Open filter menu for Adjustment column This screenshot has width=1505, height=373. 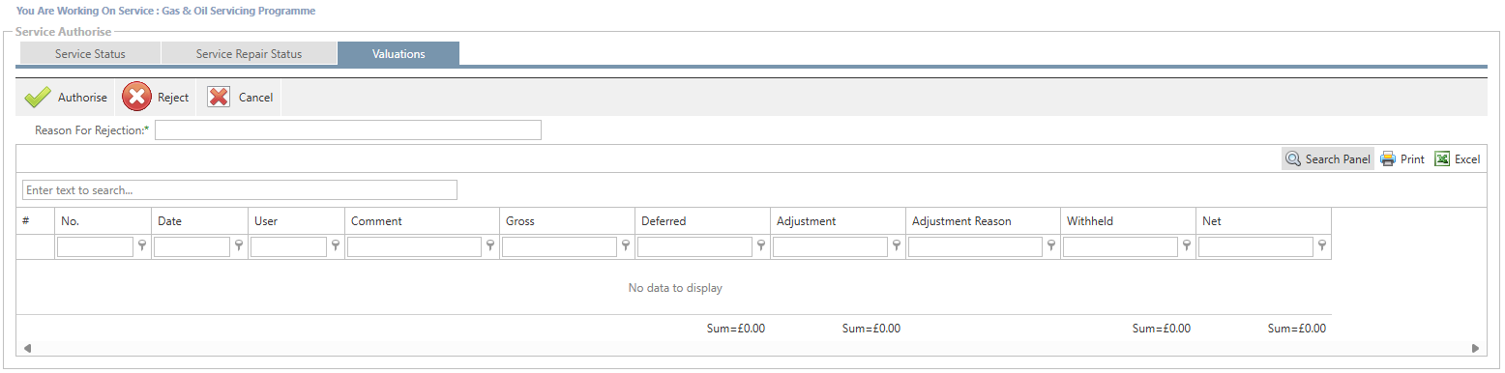pyautogui.click(x=897, y=246)
